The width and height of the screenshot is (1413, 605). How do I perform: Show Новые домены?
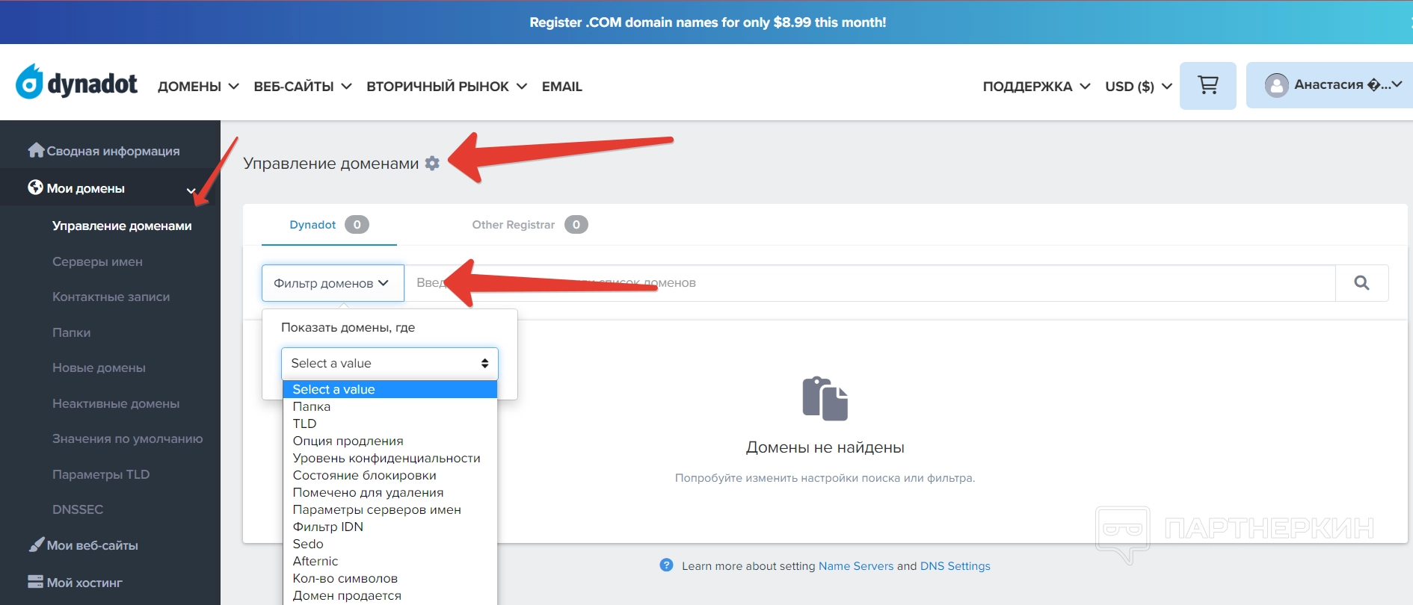[x=99, y=367]
